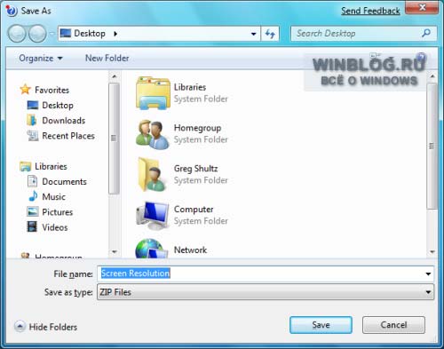Select the Libraries folder icon in file list
The width and height of the screenshot is (444, 349).
point(153,93)
